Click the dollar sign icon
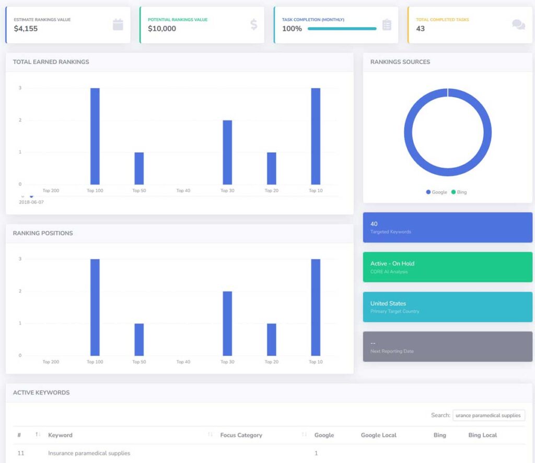535x463 pixels. pos(253,25)
